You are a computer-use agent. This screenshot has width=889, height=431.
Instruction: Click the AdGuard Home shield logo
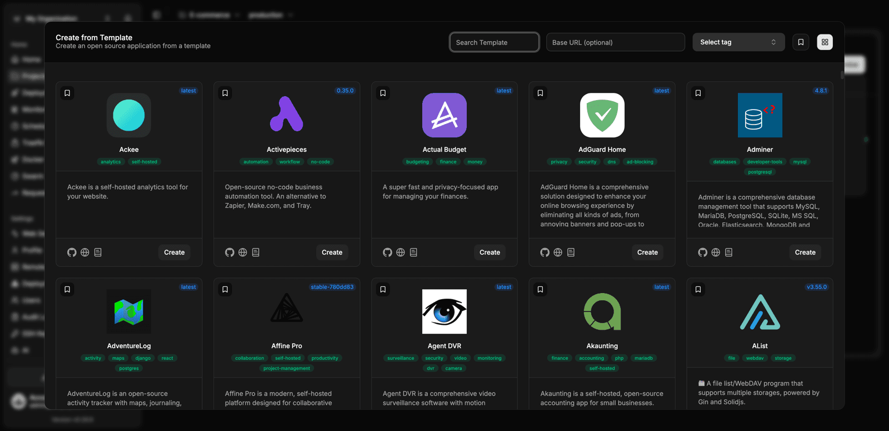(602, 115)
